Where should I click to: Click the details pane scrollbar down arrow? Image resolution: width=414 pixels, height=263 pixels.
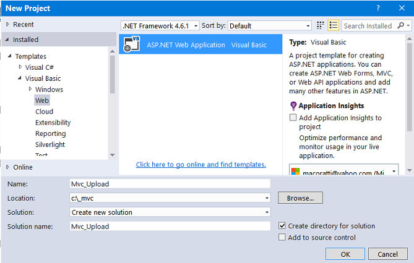point(410,170)
